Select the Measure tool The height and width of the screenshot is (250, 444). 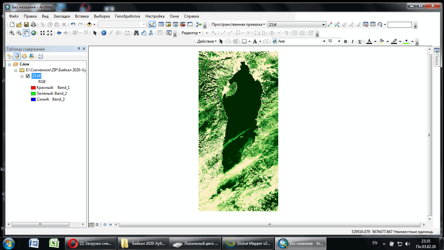coord(127,33)
